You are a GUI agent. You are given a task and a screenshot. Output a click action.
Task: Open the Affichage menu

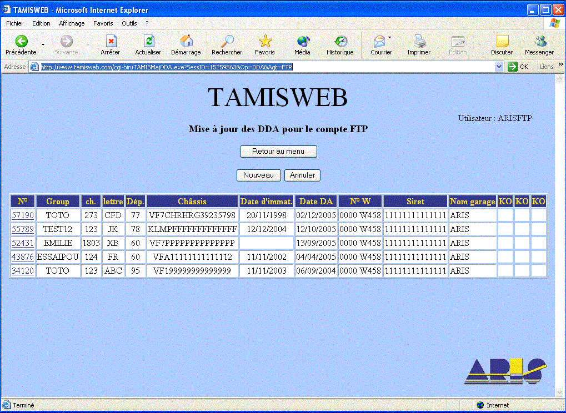tap(72, 23)
